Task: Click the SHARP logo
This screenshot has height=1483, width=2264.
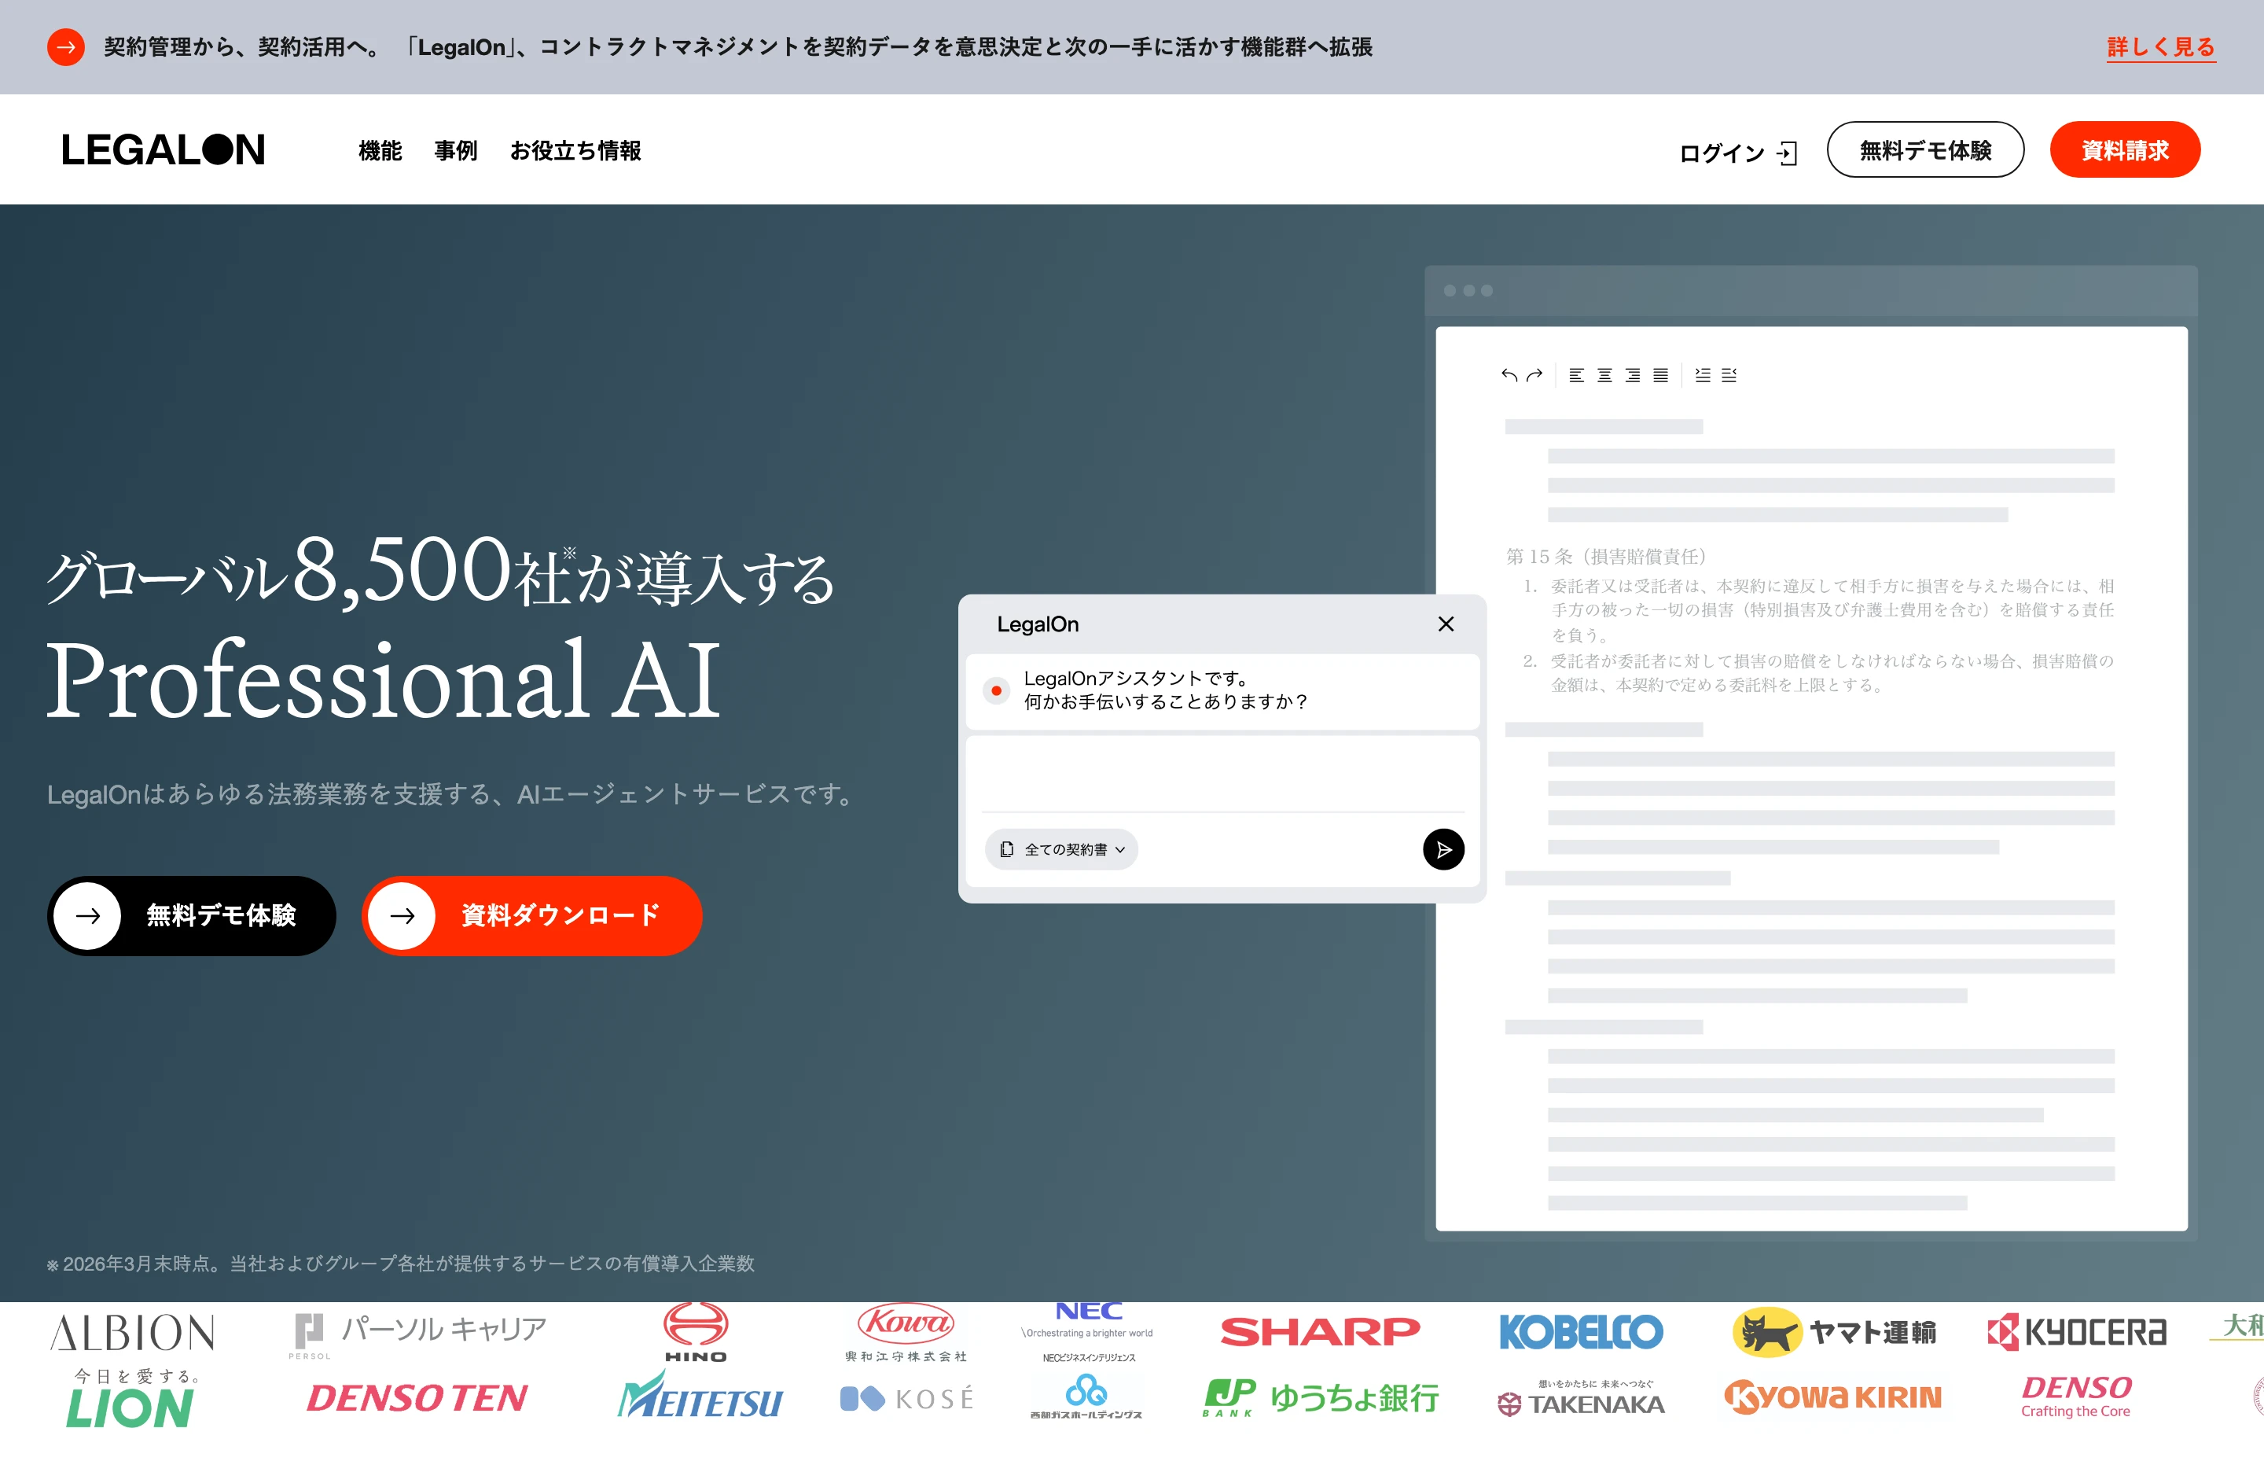Action: [x=1321, y=1332]
